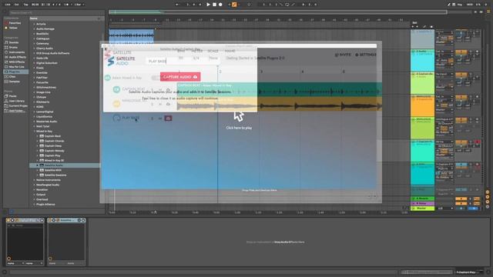Click INVITE in Satellite plugin

[x=343, y=55]
